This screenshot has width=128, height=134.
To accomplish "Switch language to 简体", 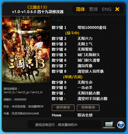I will [80, 9].
